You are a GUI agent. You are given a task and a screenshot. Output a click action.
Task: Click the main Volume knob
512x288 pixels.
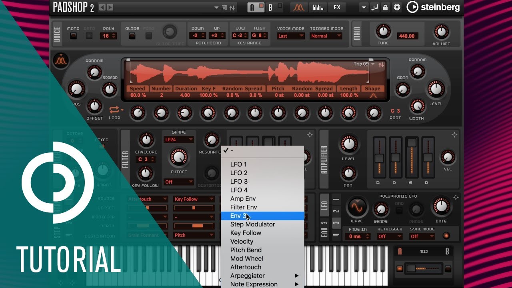(x=441, y=32)
